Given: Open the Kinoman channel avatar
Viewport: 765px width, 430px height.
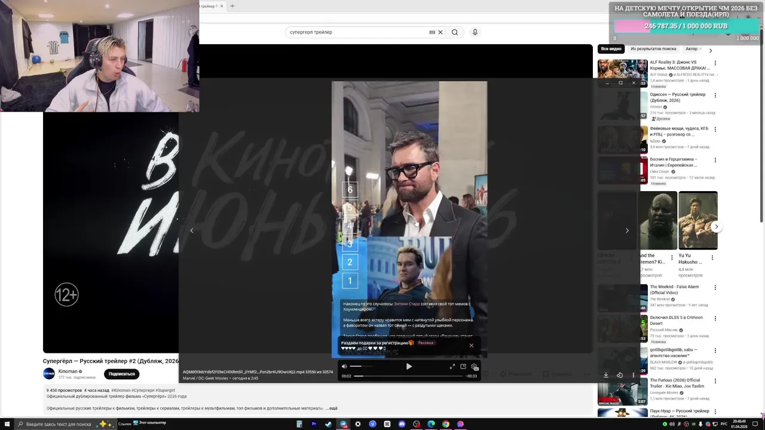Looking at the screenshot, I should [x=49, y=374].
